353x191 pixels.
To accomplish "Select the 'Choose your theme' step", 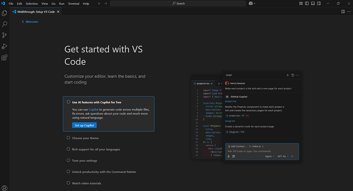I will pos(85,138).
